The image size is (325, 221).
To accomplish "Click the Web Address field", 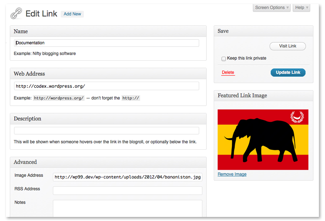I will pyautogui.click(x=106, y=86).
